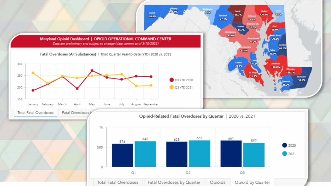The height and width of the screenshot is (186, 331).
Task: Select the August 2021 yellow data point
Action: click(x=136, y=86)
